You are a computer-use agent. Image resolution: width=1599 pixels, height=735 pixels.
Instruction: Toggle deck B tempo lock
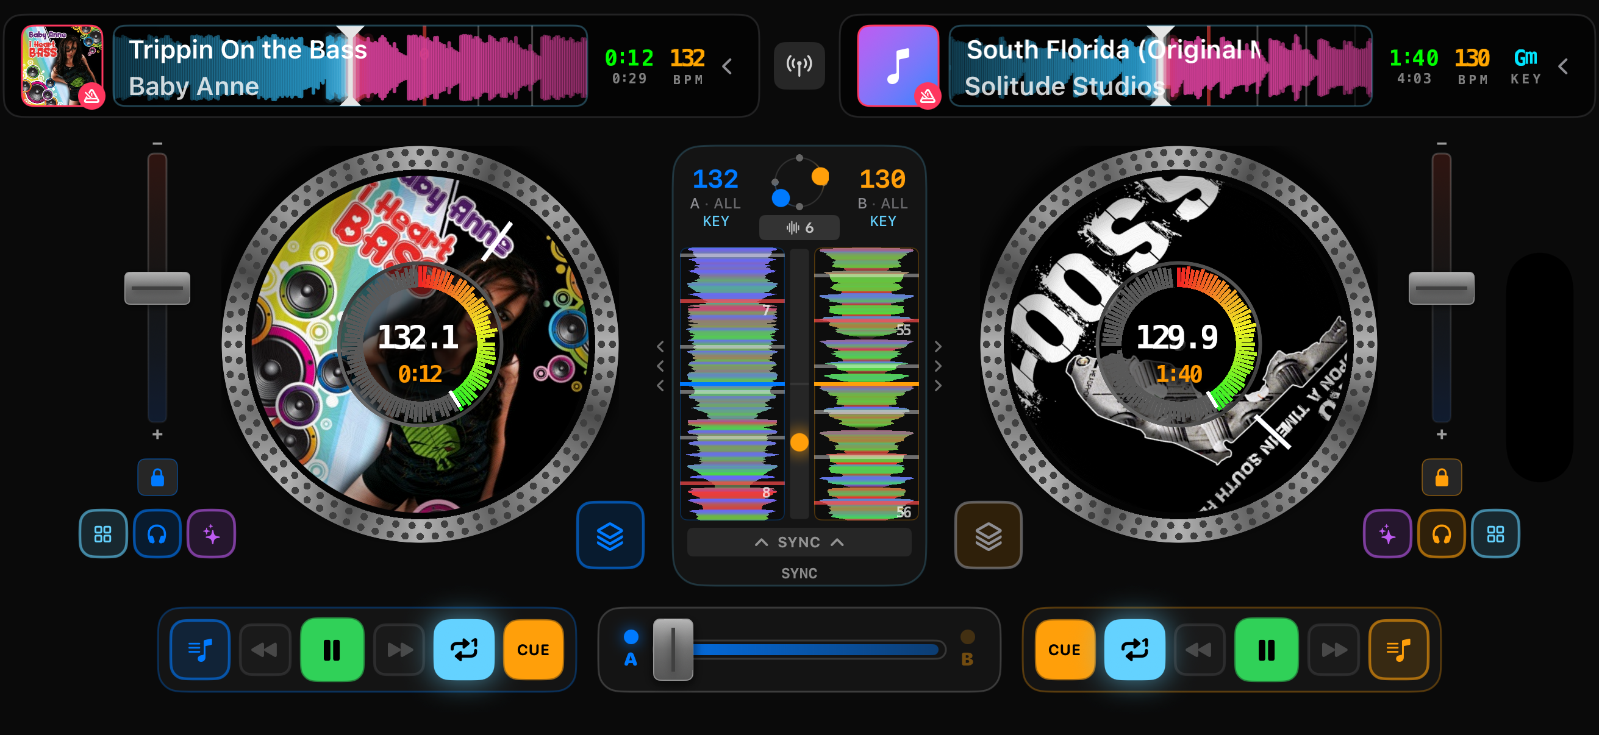(1441, 477)
